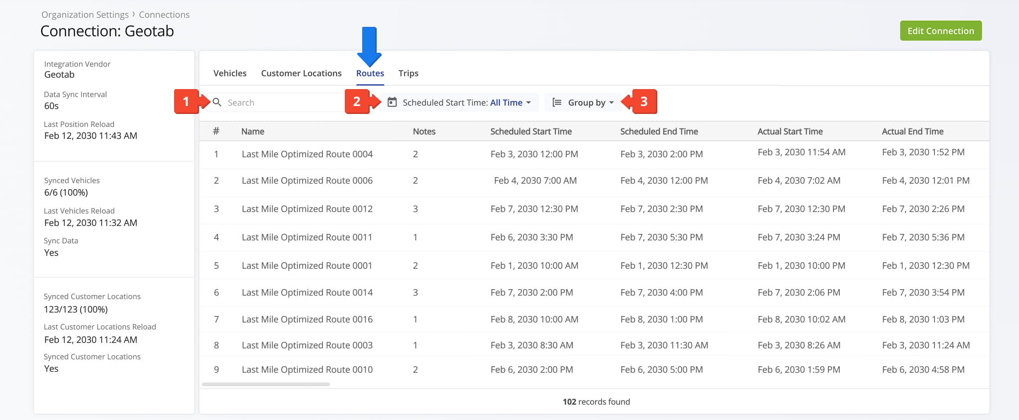
Task: Click Synced Customer Locations value 123/123 (100%)
Action: point(76,310)
